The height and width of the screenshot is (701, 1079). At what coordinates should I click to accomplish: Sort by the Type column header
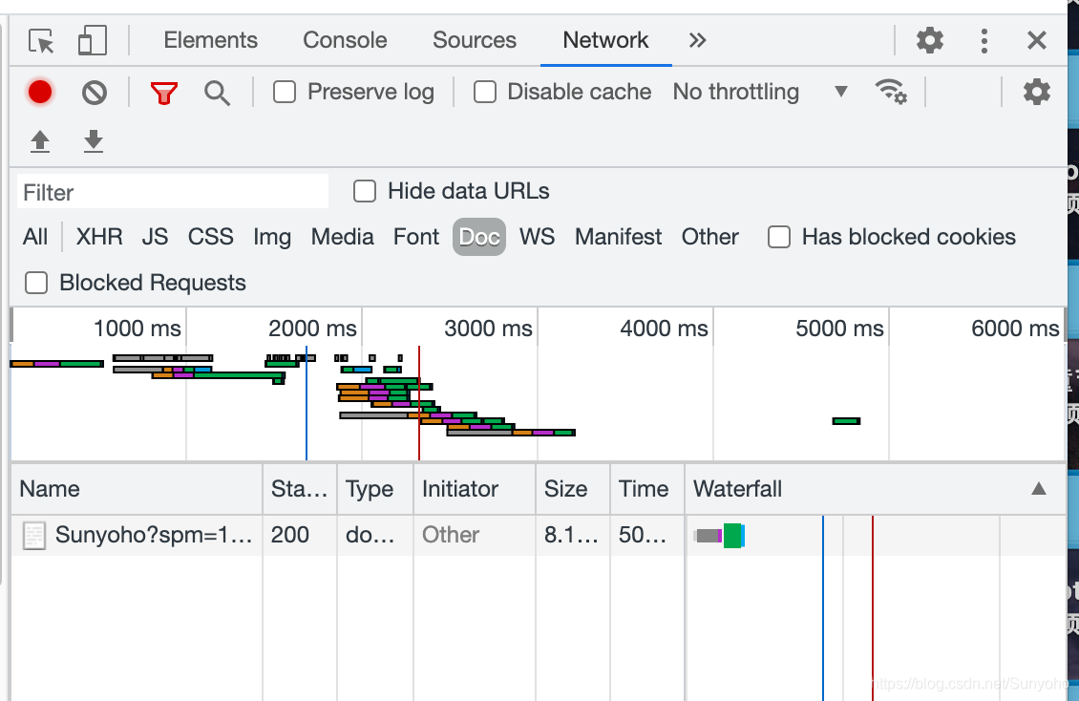375,489
